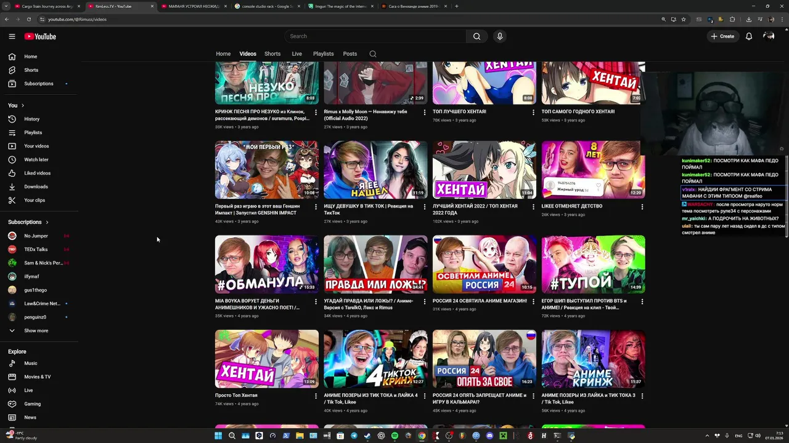This screenshot has width=789, height=443.
Task: Click the Create button
Action: (722, 36)
